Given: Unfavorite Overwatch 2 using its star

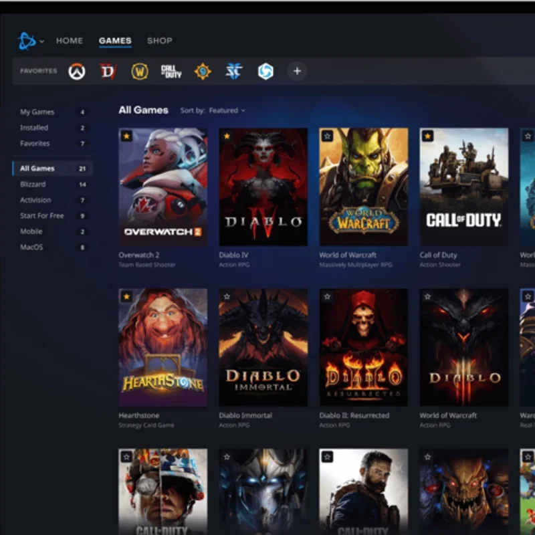Looking at the screenshot, I should click(x=126, y=136).
